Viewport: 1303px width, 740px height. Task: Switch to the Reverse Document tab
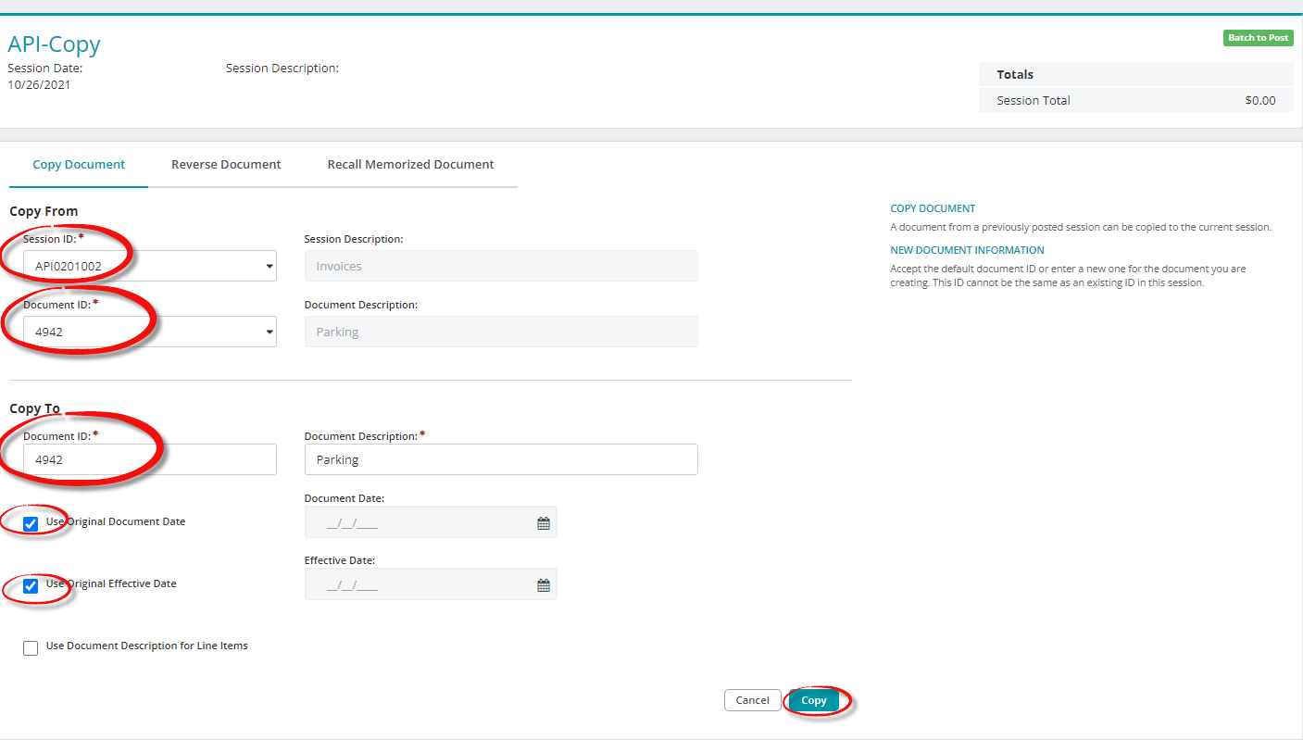click(x=226, y=165)
